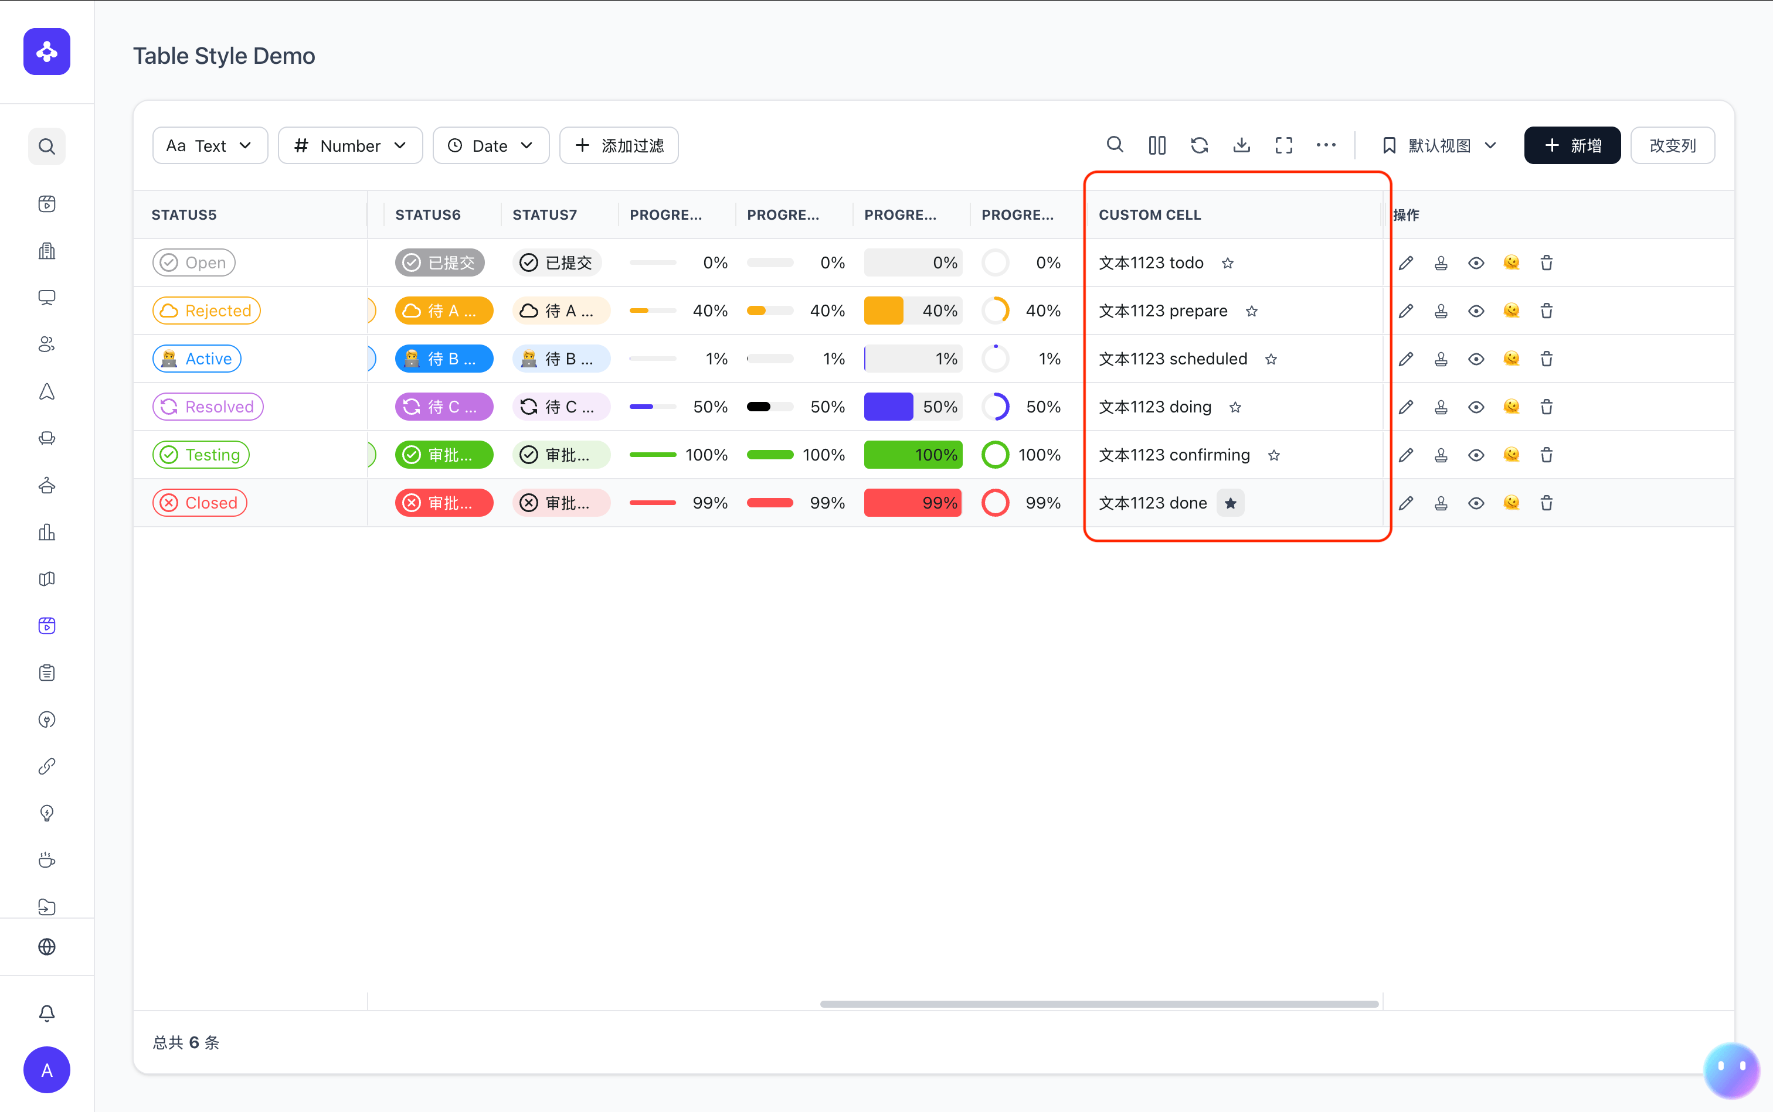
Task: Click the refresh table icon
Action: point(1199,145)
